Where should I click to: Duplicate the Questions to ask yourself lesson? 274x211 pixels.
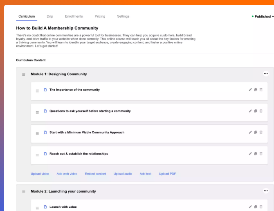coord(256,111)
